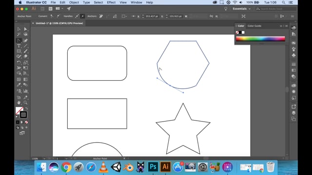Set paint mode to Color

coord(18,122)
